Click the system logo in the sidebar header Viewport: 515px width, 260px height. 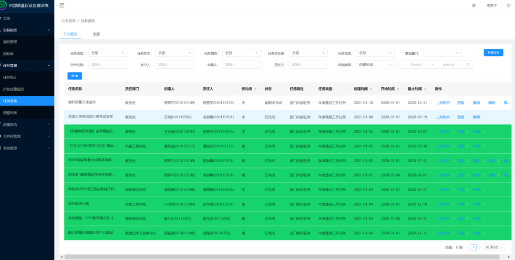[3, 5]
